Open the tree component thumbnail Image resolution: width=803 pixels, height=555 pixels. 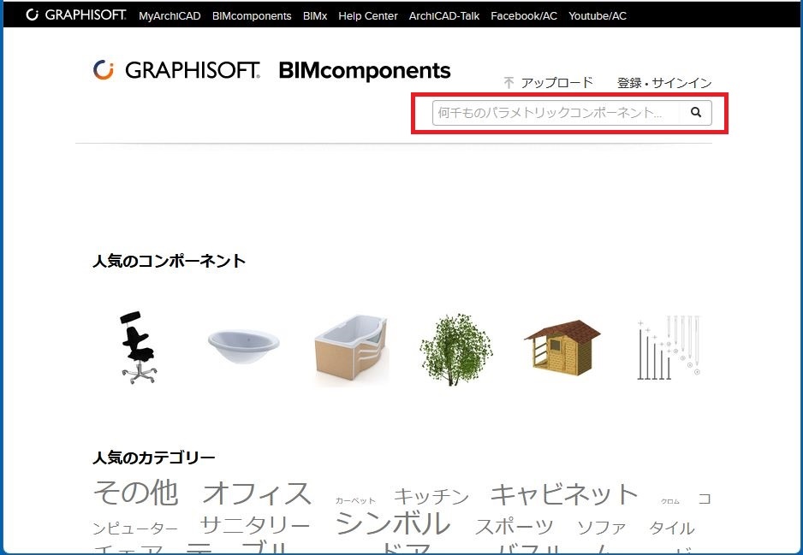click(455, 350)
